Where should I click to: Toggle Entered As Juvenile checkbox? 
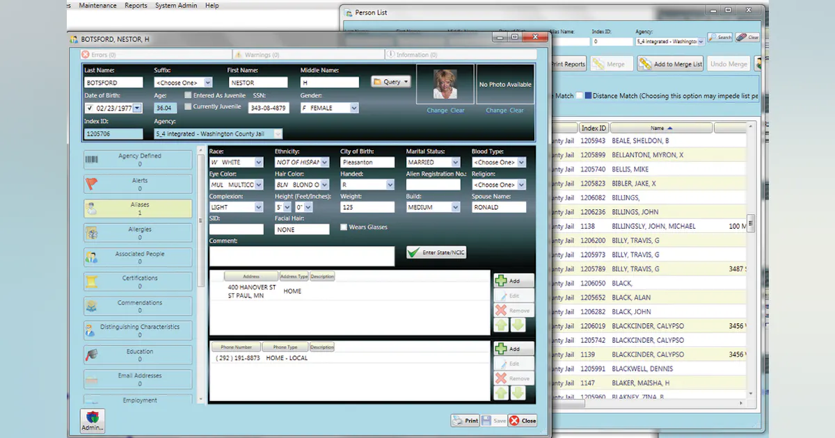click(189, 95)
